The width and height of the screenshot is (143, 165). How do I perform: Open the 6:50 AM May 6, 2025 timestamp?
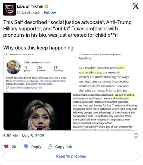(x=24, y=136)
